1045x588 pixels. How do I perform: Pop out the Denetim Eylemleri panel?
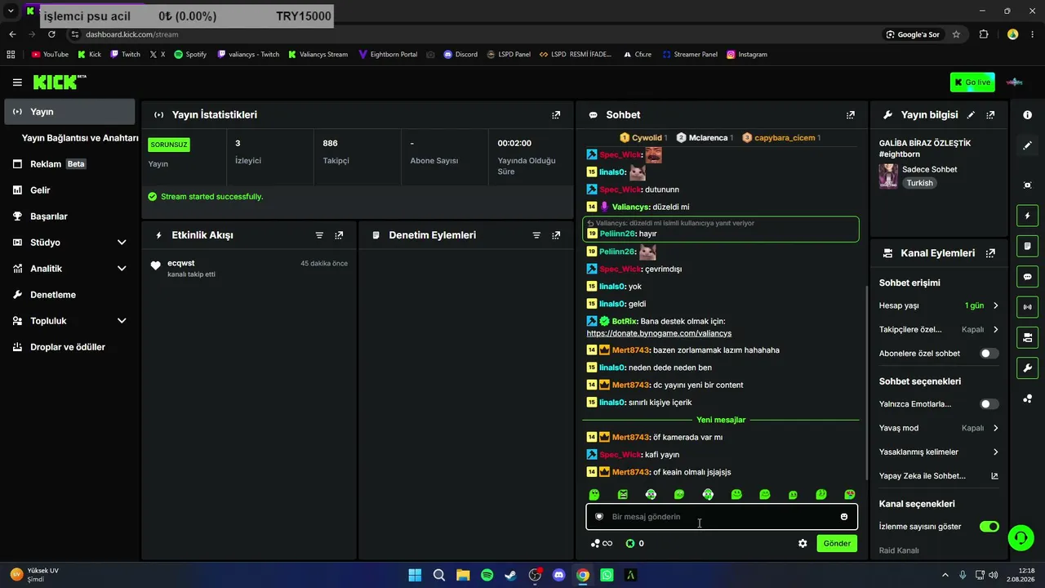pos(556,235)
